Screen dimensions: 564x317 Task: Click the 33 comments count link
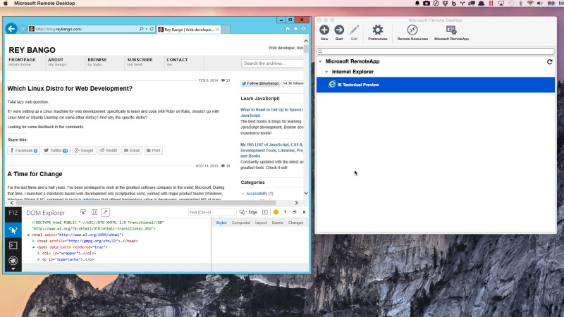pyautogui.click(x=226, y=80)
